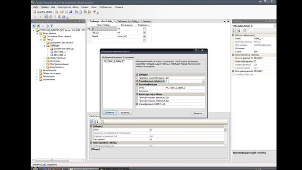Viewport: 302px width, 170px height.
Task: Click categorized view icon in right Properties panel
Action: coord(235,31)
